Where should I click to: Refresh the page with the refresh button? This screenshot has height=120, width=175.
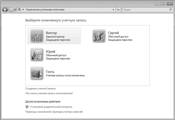[118, 10]
